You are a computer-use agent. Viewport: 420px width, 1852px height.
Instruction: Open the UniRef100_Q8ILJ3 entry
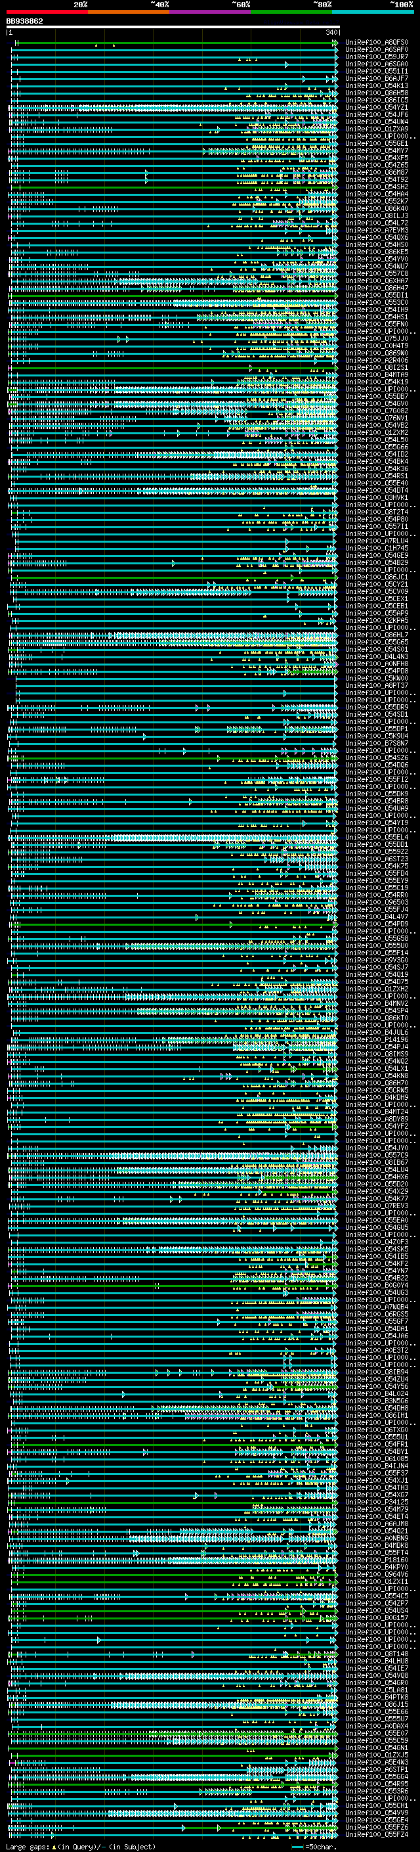(377, 215)
